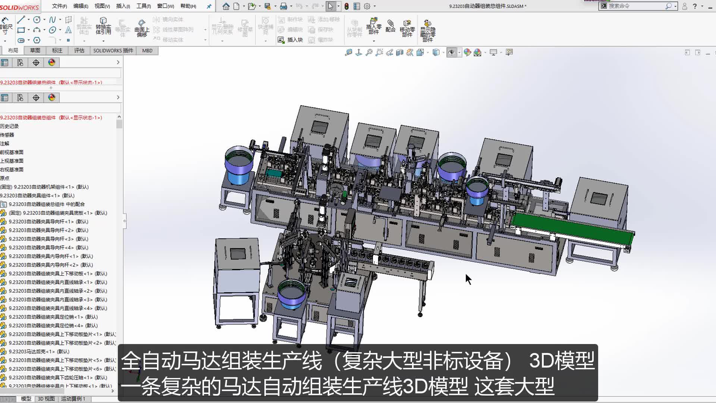Open the upper DimXpert crosshair tab icon
Image resolution: width=716 pixels, height=403 pixels.
coord(36,63)
